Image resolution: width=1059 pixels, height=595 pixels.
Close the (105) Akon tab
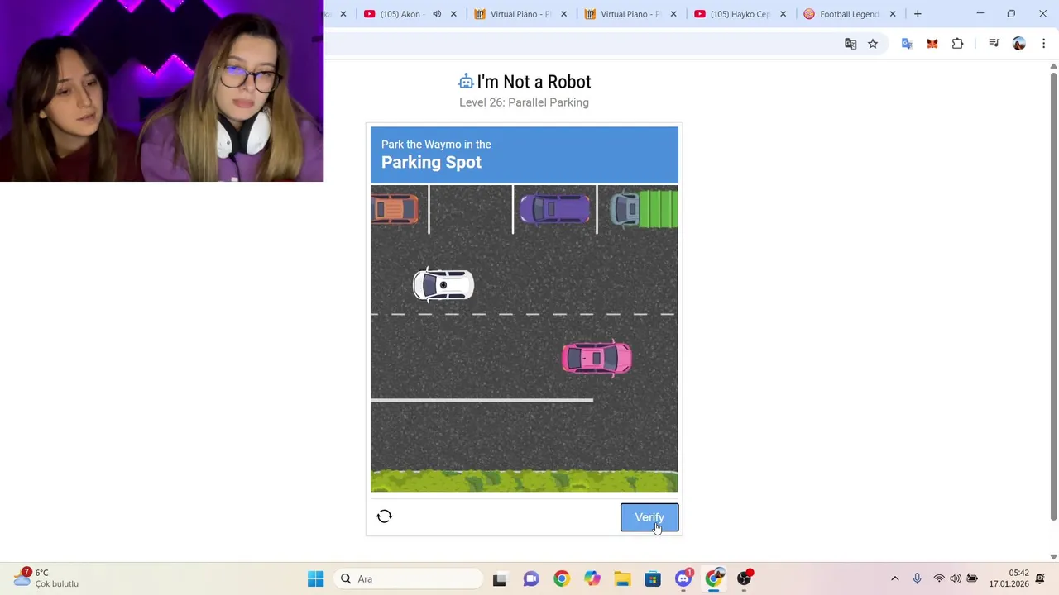tap(453, 14)
